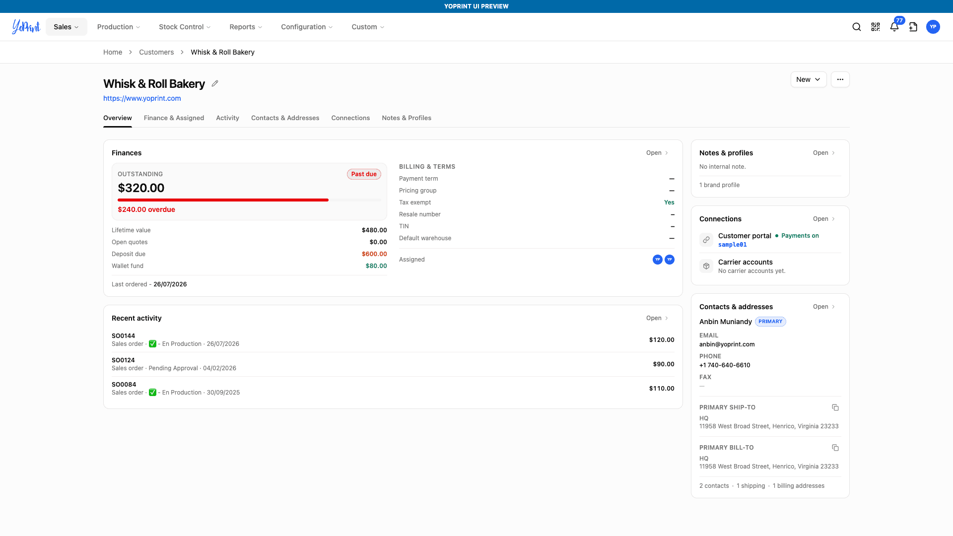953x536 pixels.
Task: Click the red overdue progress bar
Action: pyautogui.click(x=223, y=200)
